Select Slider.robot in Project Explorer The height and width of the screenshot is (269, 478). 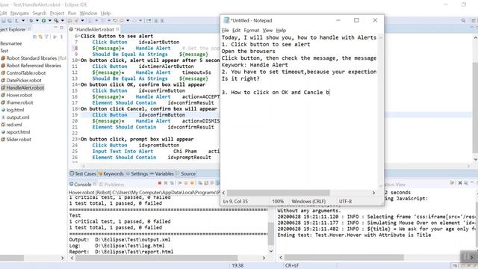click(x=16, y=140)
